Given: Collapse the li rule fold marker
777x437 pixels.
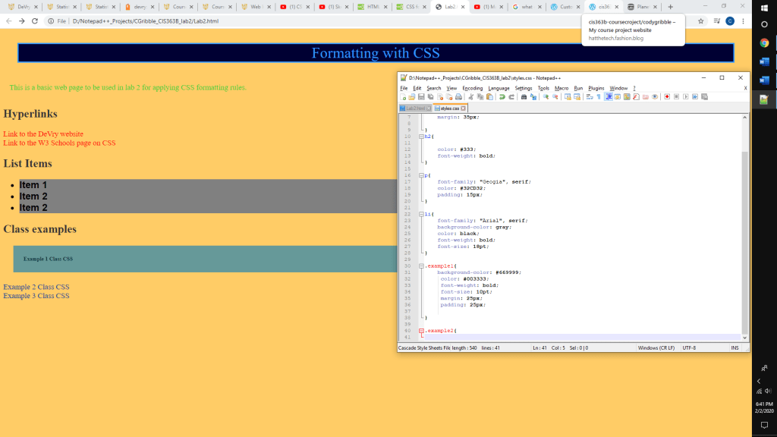Looking at the screenshot, I should (x=421, y=215).
